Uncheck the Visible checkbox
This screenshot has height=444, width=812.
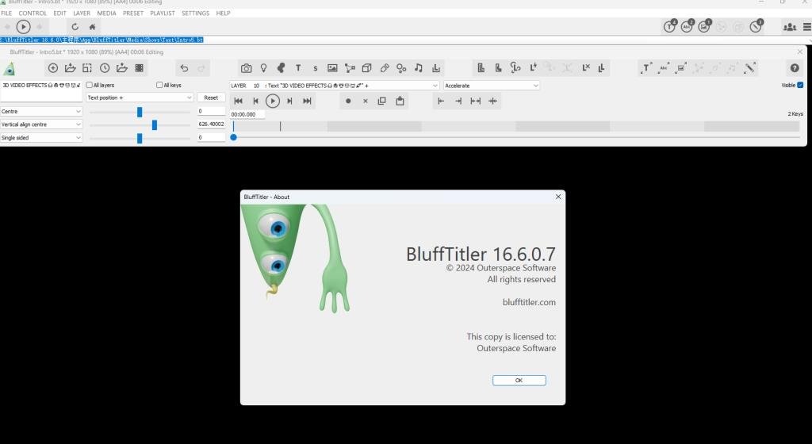800,85
